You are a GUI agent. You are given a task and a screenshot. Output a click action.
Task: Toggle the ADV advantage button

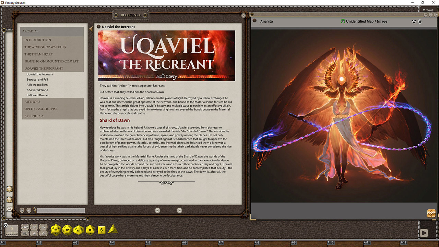tap(25, 227)
